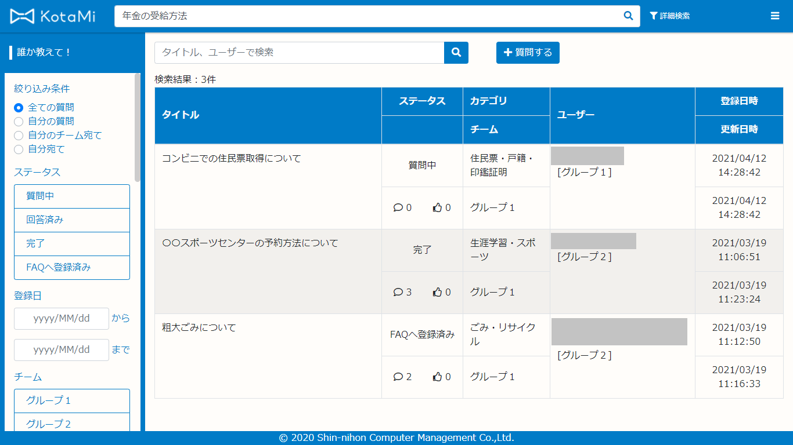
Task: Click 2021/03/19 11:23:24 update date
Action: point(739,292)
